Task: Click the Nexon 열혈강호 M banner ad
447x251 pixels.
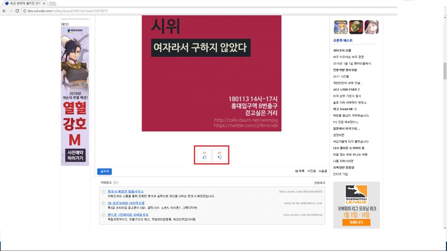Action: click(x=75, y=96)
